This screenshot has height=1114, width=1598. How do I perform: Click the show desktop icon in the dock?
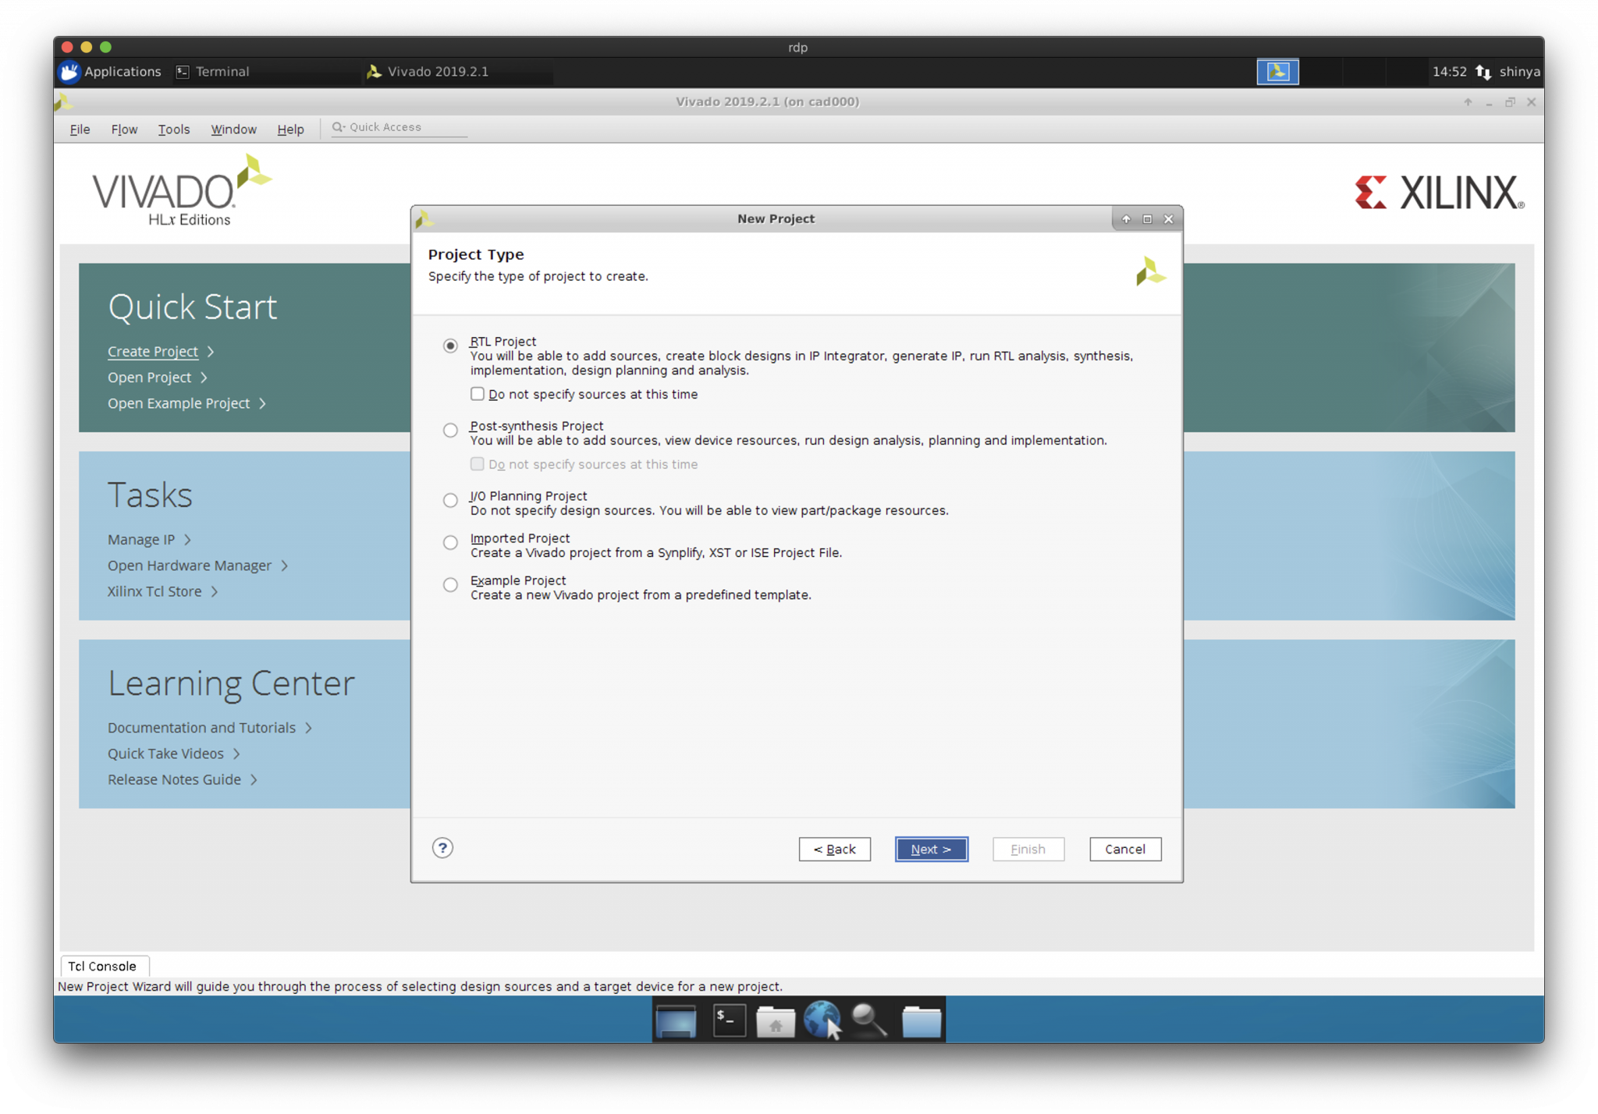pos(676,1020)
